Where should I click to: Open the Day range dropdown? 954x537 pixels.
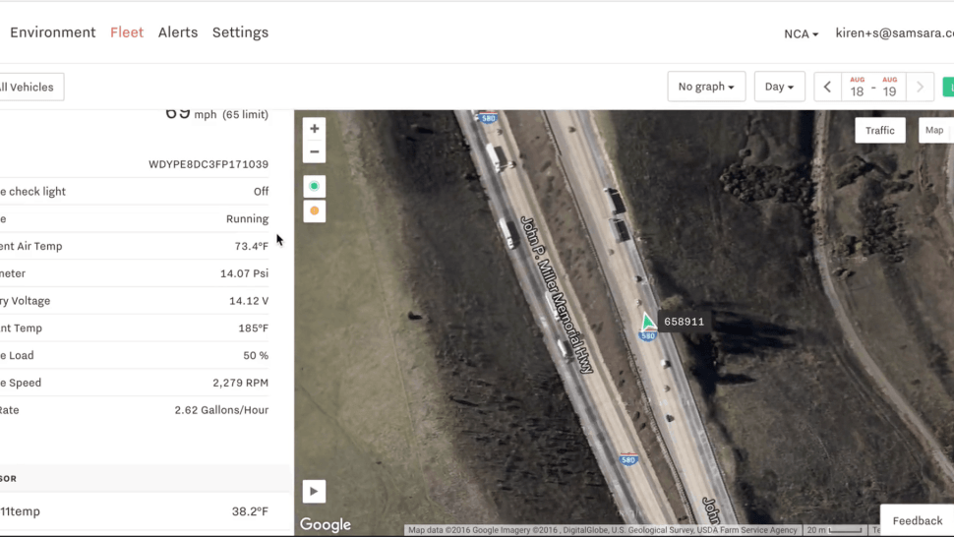point(779,87)
